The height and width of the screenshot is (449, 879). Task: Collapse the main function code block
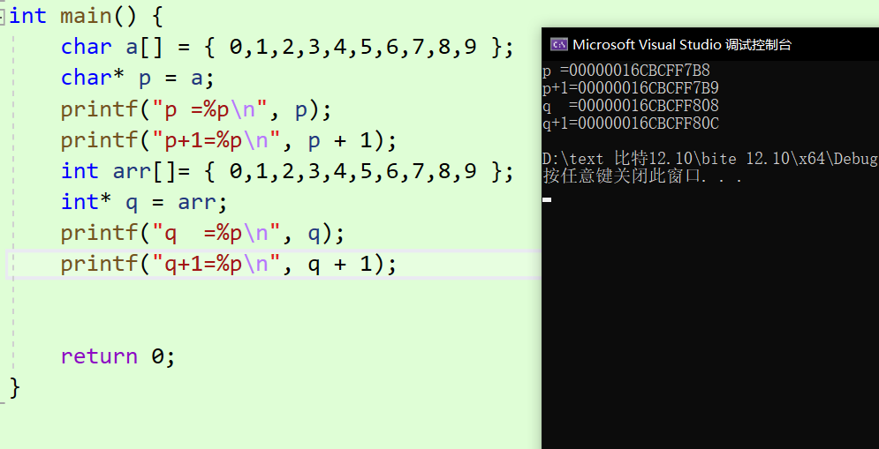pos(3,16)
